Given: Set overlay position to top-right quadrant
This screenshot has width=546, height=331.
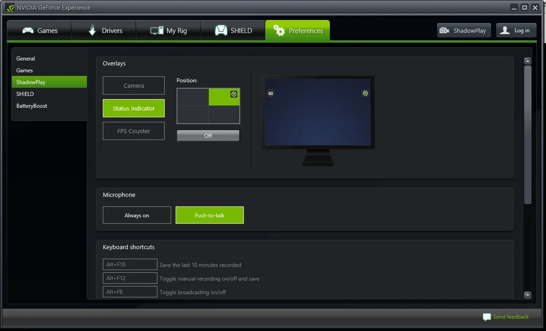Looking at the screenshot, I should 224,97.
